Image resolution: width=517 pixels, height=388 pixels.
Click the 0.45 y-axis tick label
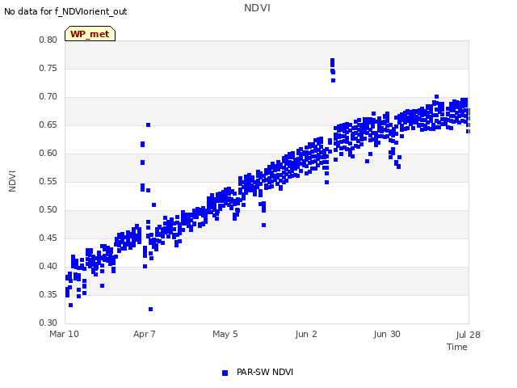point(48,238)
